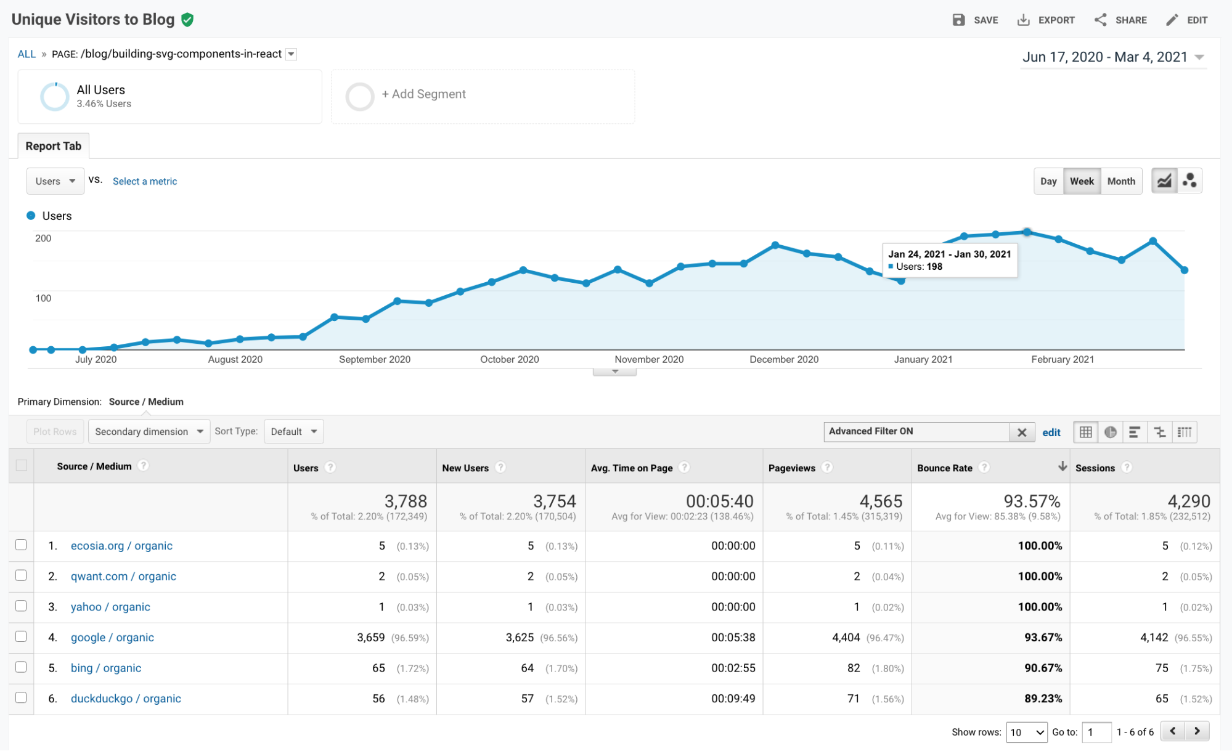The height and width of the screenshot is (751, 1232).
Task: Sort by the Pageviews column header
Action: click(x=792, y=468)
